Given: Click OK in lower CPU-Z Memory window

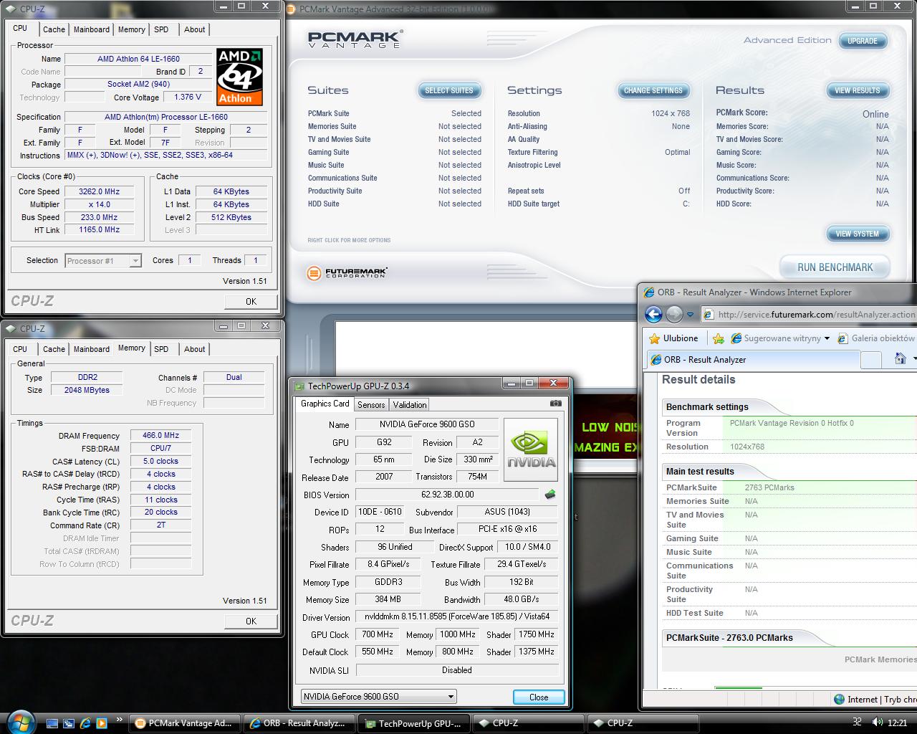Looking at the screenshot, I should (x=251, y=621).
